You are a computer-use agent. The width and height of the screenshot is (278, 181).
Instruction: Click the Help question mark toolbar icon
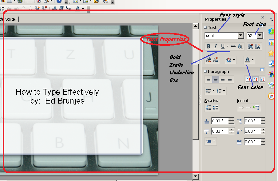(59, 2)
